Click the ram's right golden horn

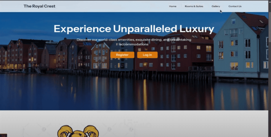[91, 131]
